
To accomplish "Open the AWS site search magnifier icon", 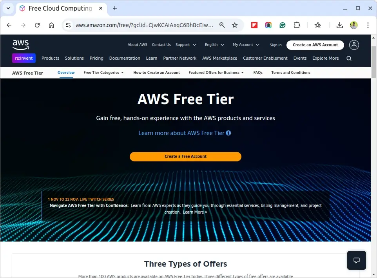I will [349, 58].
